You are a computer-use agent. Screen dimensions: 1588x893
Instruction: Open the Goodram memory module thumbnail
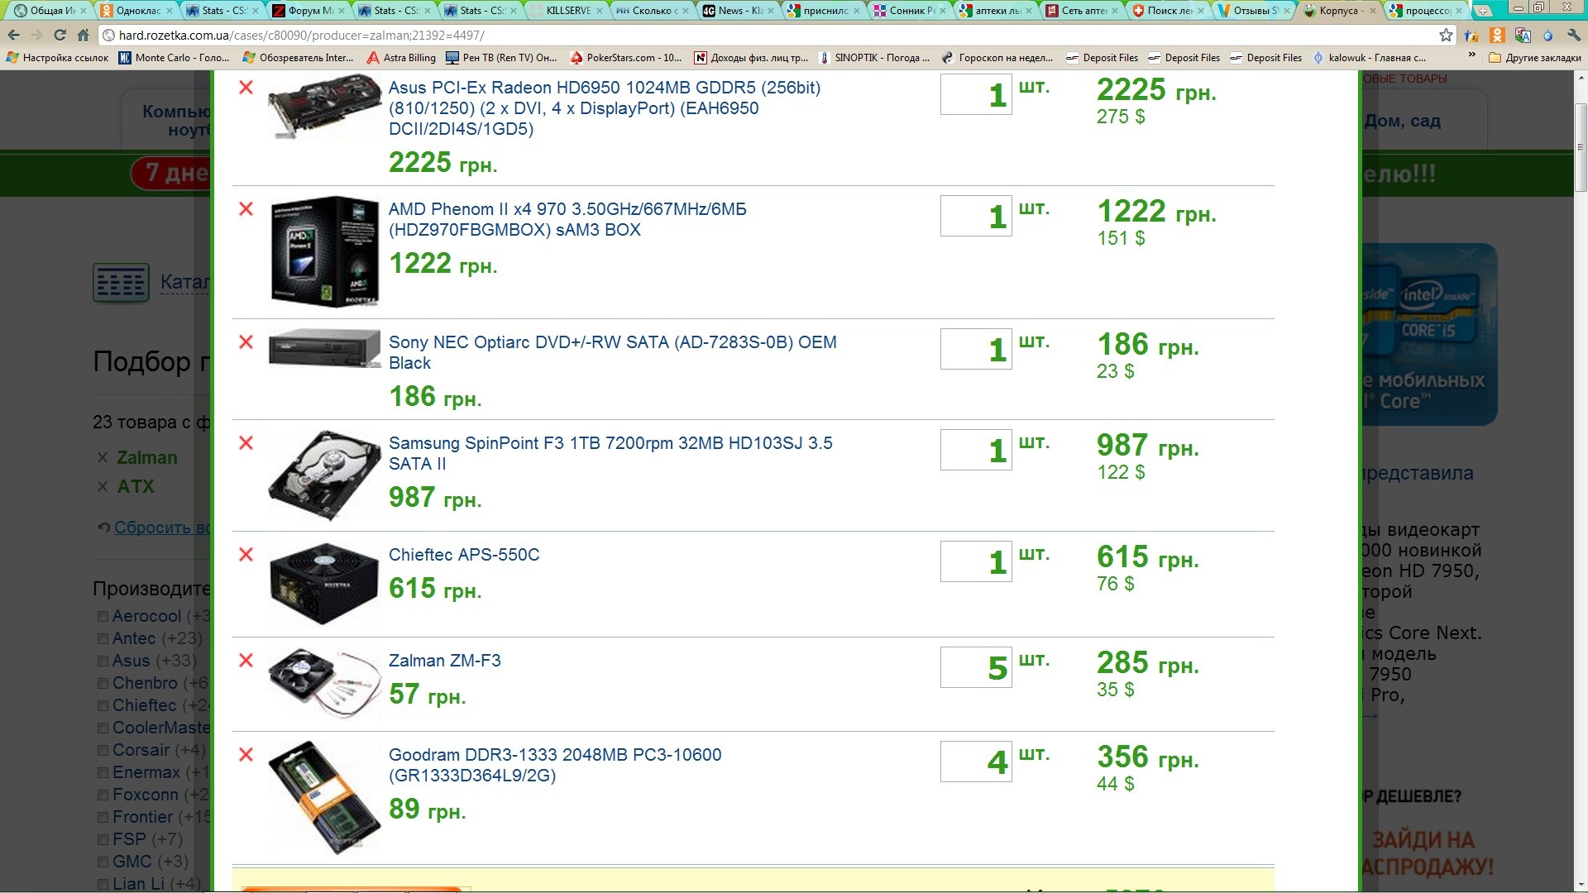[325, 797]
